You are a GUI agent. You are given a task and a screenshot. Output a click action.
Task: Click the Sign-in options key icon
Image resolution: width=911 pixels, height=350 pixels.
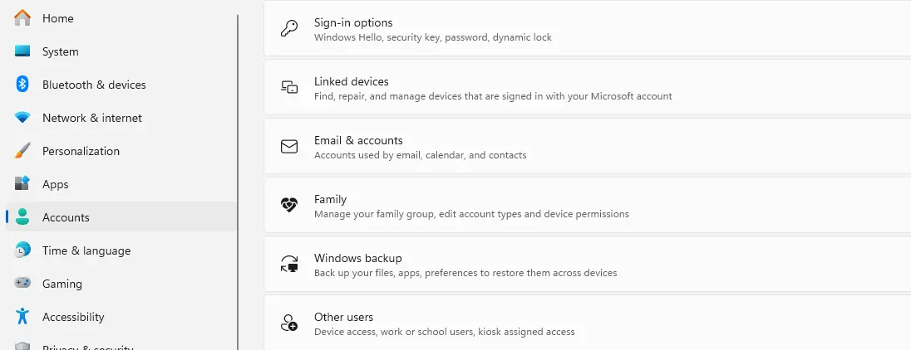pyautogui.click(x=289, y=29)
